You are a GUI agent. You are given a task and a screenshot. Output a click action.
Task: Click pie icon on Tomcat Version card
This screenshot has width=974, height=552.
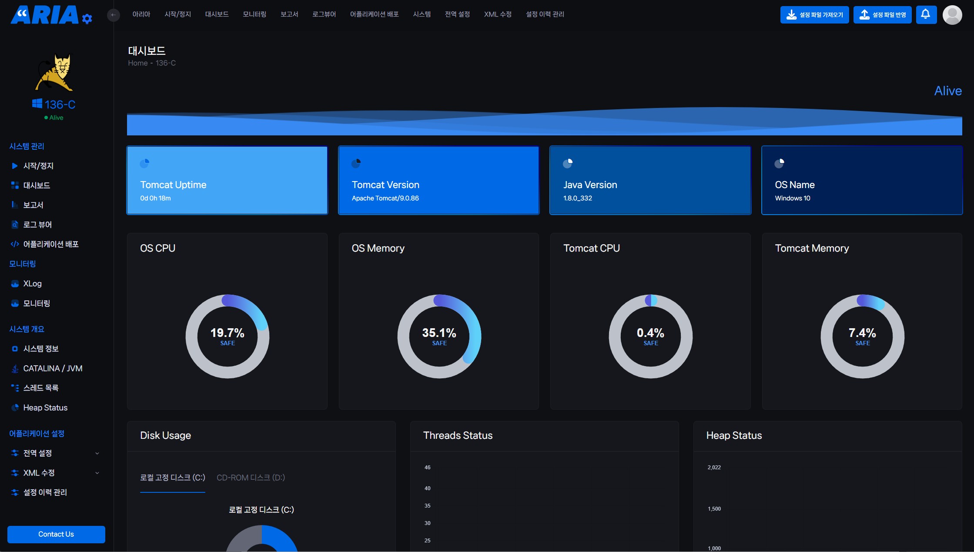pyautogui.click(x=356, y=163)
